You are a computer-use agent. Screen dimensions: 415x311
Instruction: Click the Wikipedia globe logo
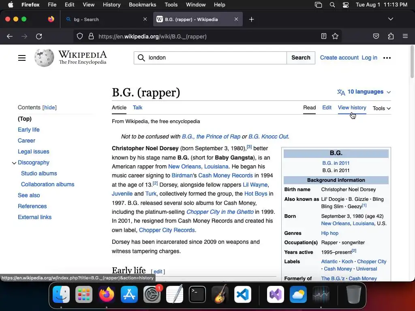click(44, 58)
